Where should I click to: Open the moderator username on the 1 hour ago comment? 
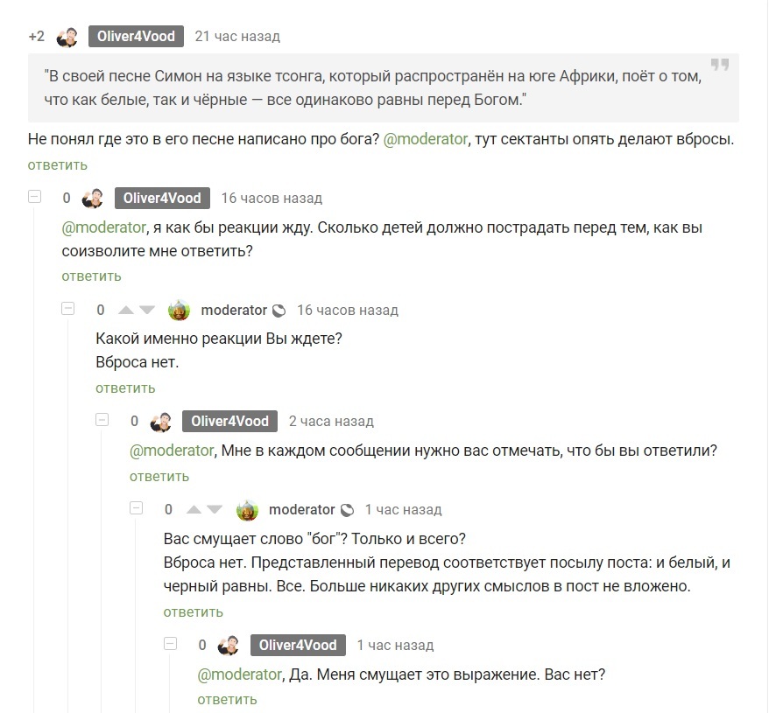301,510
